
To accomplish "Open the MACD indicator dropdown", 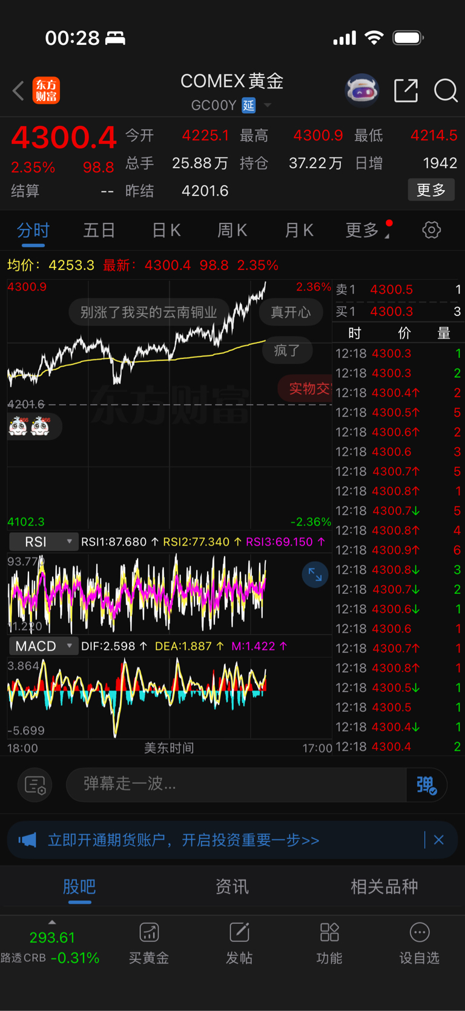I will pos(44,646).
